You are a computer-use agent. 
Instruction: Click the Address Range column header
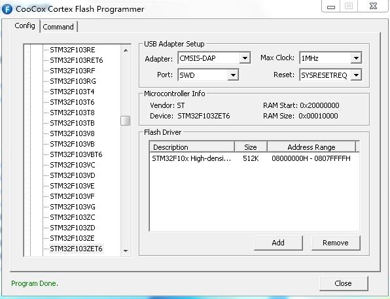tap(311, 147)
